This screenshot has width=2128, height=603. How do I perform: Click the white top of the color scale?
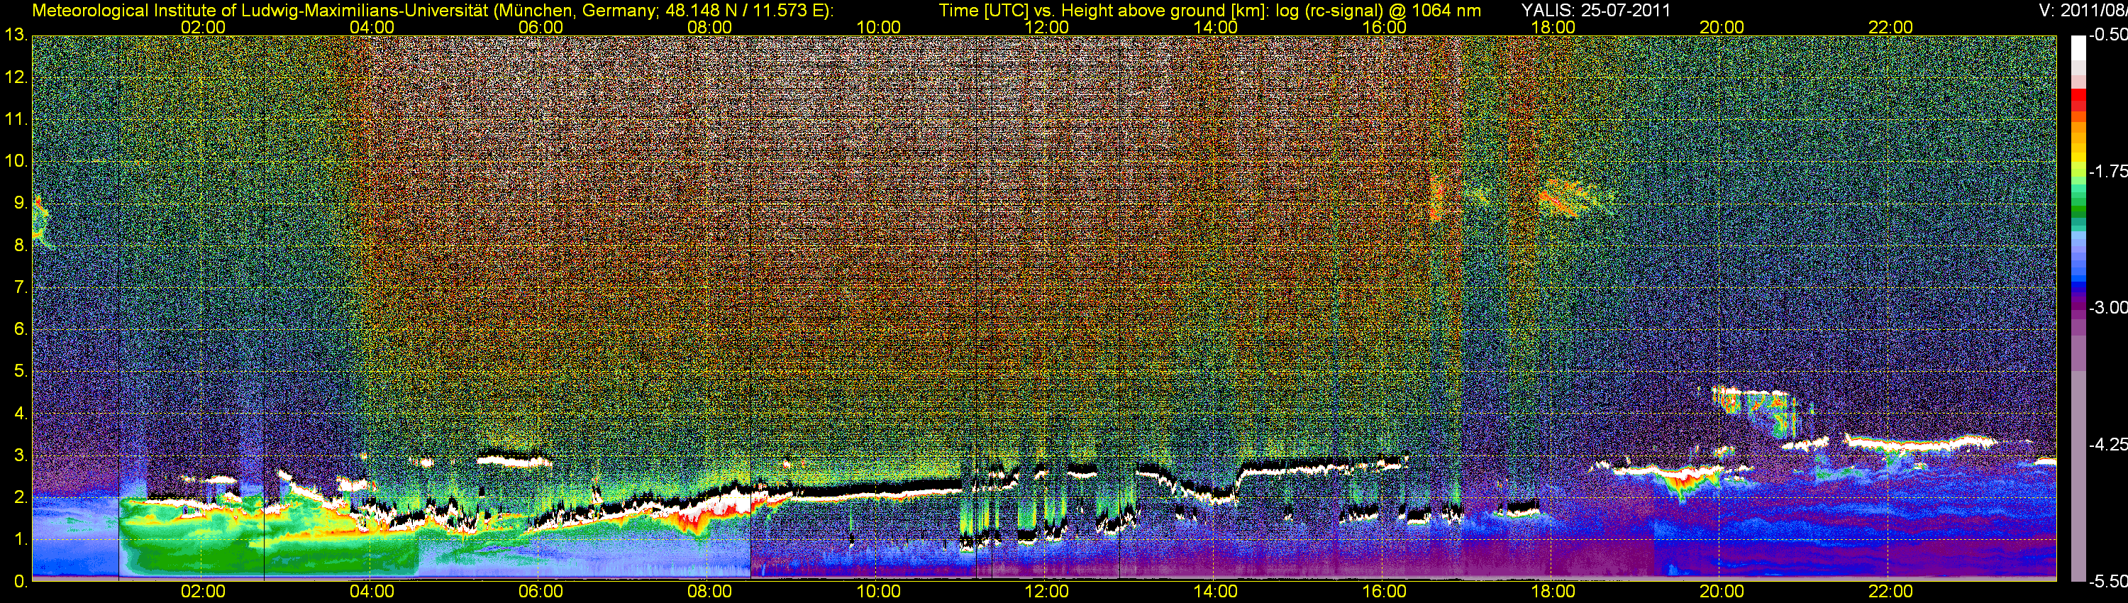click(x=2078, y=45)
